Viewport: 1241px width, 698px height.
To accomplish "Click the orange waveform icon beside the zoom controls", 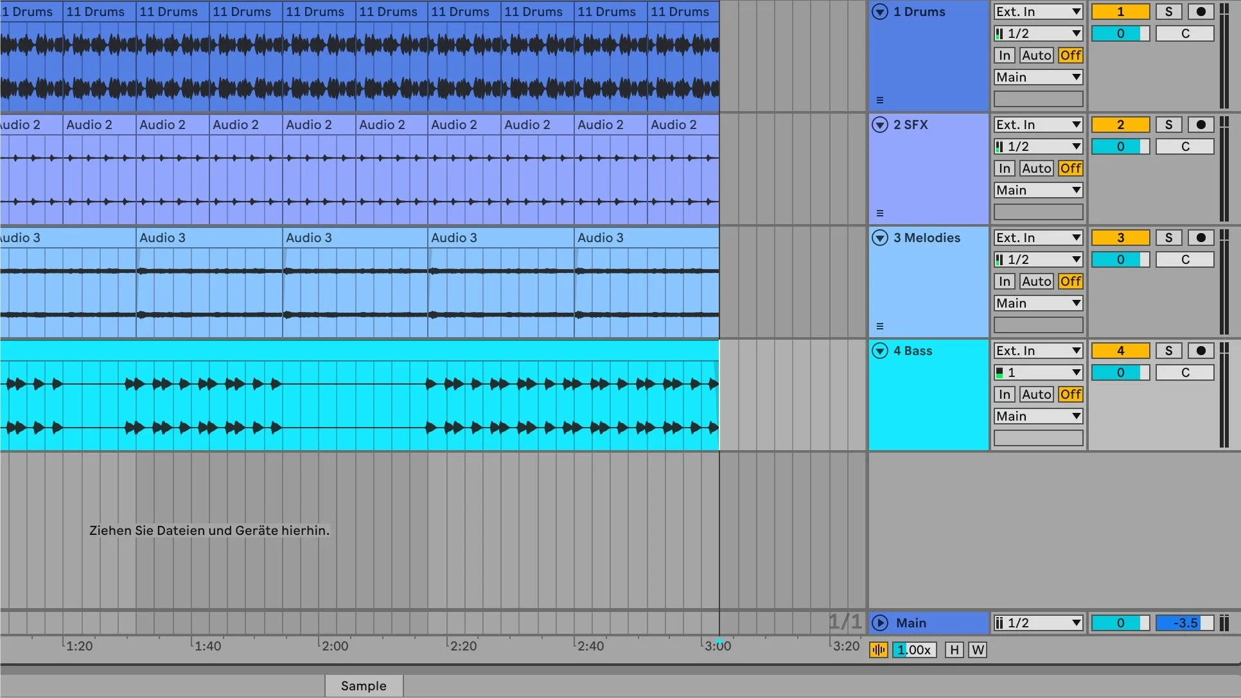I will tap(878, 650).
